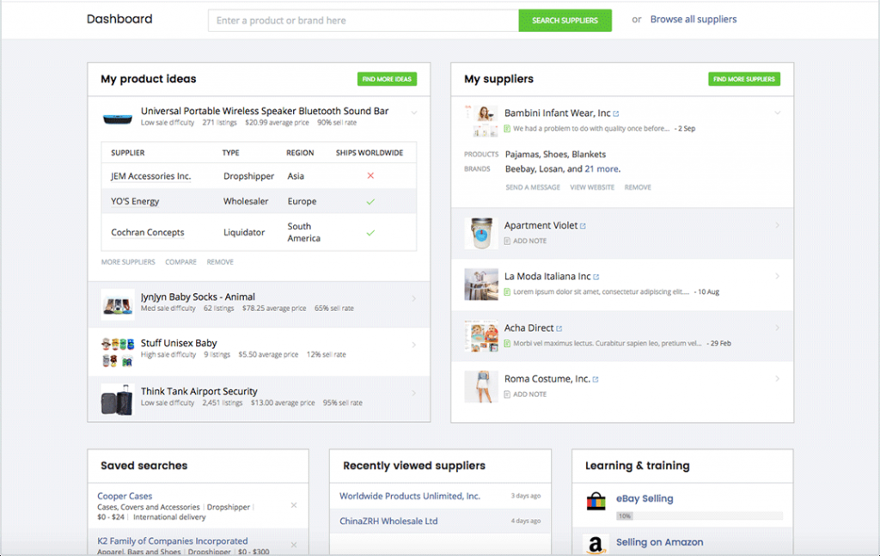Expand the Think Tank Airport Security row
The image size is (880, 556).
click(x=413, y=393)
